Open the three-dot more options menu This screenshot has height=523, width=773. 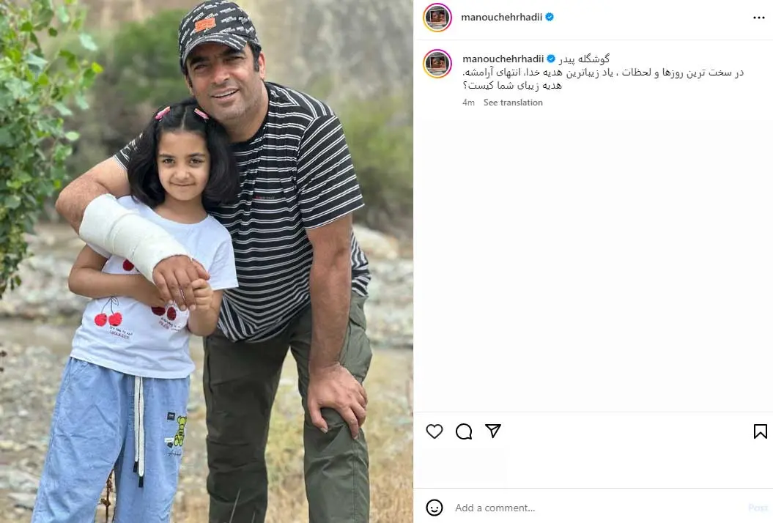point(758,18)
